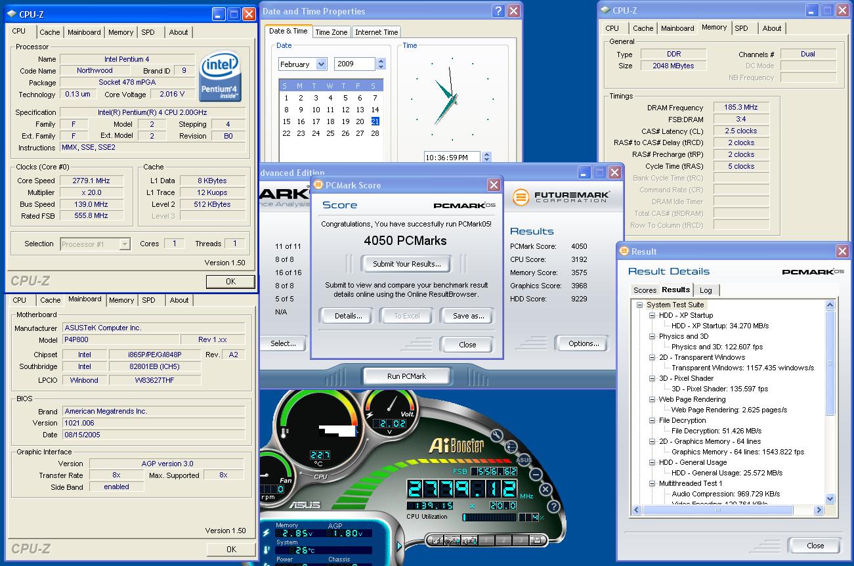Click the year field showing 2009
Screen dimensions: 854x566
pos(354,64)
